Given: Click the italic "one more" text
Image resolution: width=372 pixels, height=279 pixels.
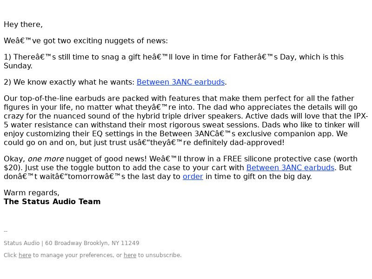Looking at the screenshot, I should (x=46, y=159).
